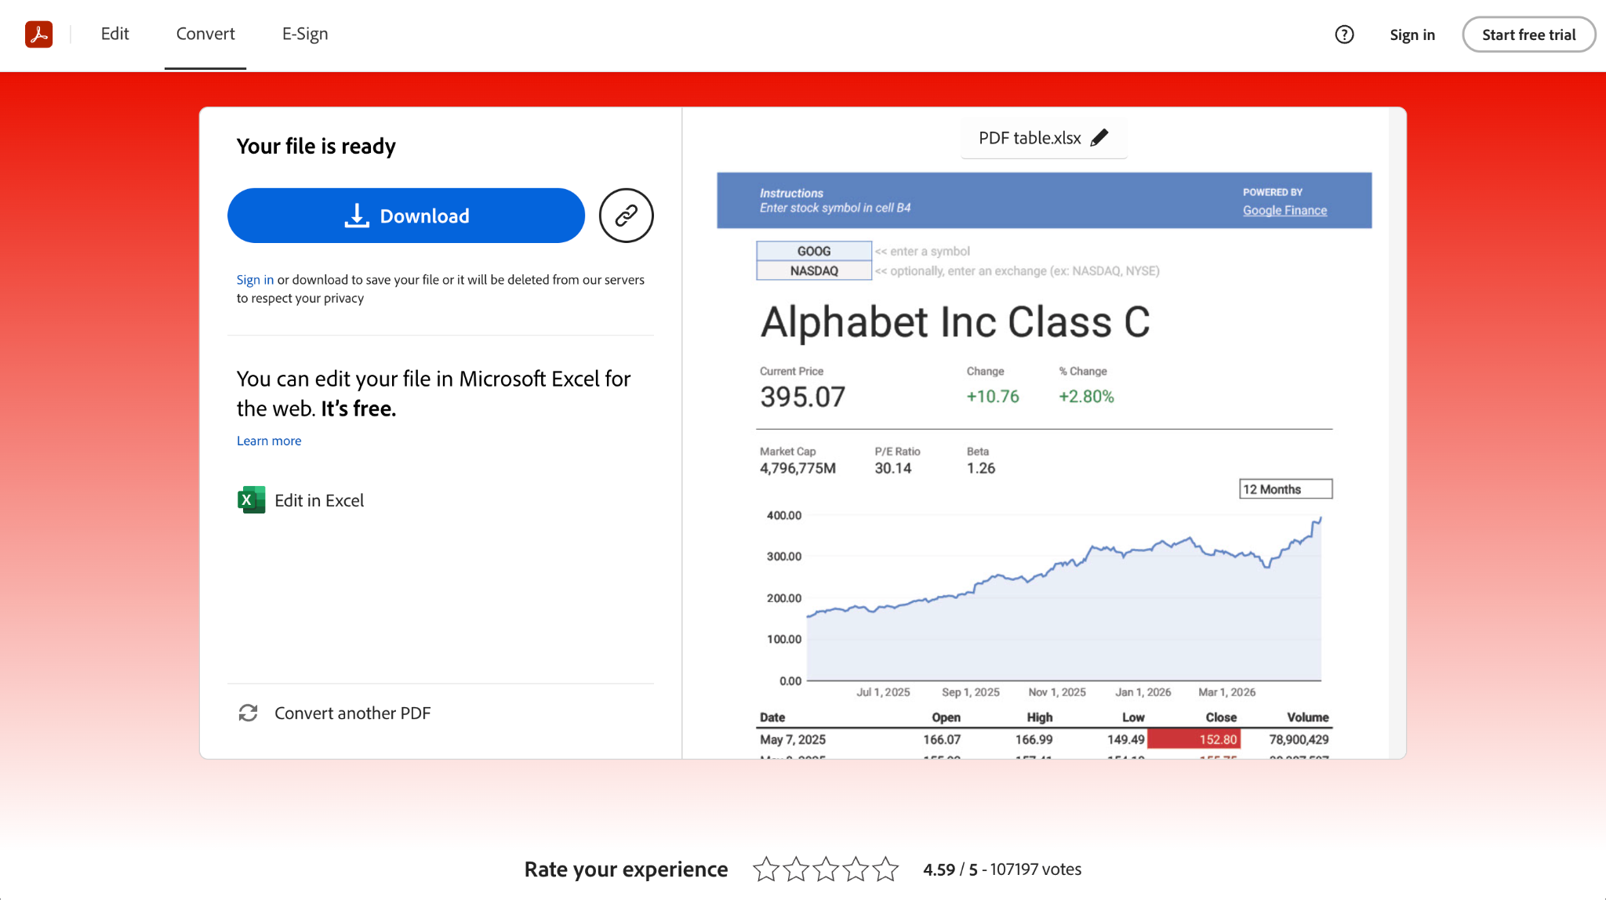The height and width of the screenshot is (900, 1606).
Task: Click the Sign in link under Download
Action: (x=255, y=280)
